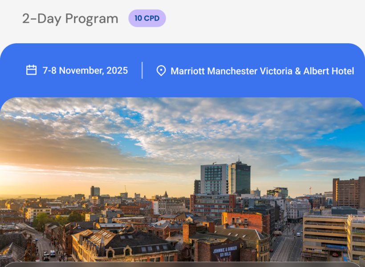Screen dimensions: 365x267
Task: Click the calendar icon beside the date
Action: [31, 70]
